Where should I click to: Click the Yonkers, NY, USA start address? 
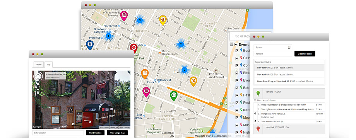[273, 92]
